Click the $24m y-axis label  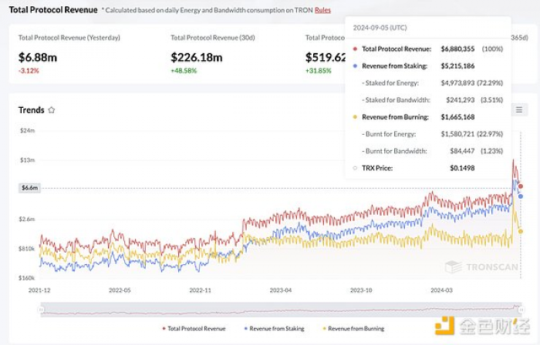click(27, 131)
